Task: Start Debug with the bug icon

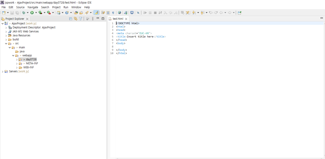Action: (24, 12)
